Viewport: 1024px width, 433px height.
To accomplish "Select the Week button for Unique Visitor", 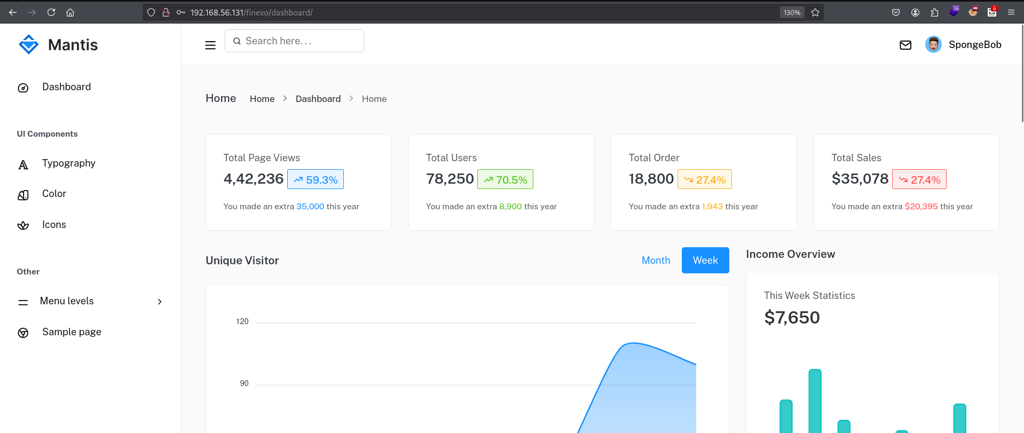I will coord(705,260).
